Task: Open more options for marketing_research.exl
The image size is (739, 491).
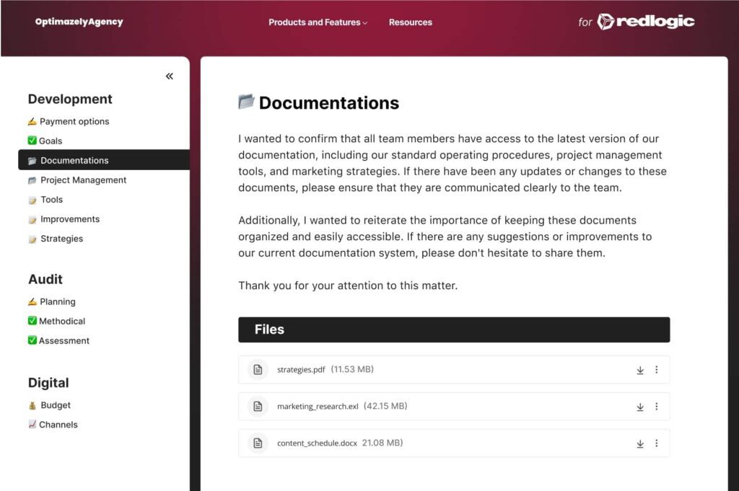Action: [x=657, y=407]
